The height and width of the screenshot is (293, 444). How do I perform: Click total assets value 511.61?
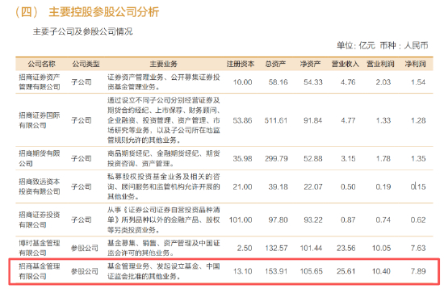[x=276, y=120]
